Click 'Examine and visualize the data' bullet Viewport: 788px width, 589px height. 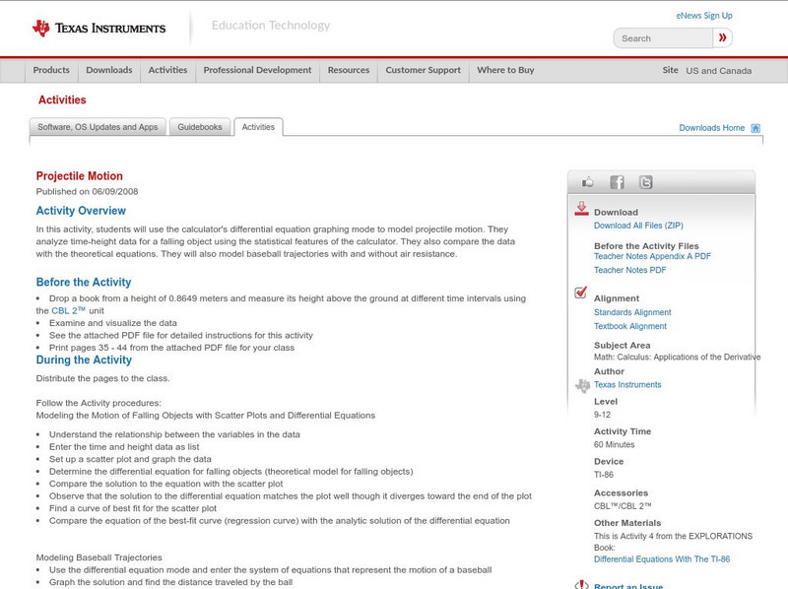click(113, 323)
